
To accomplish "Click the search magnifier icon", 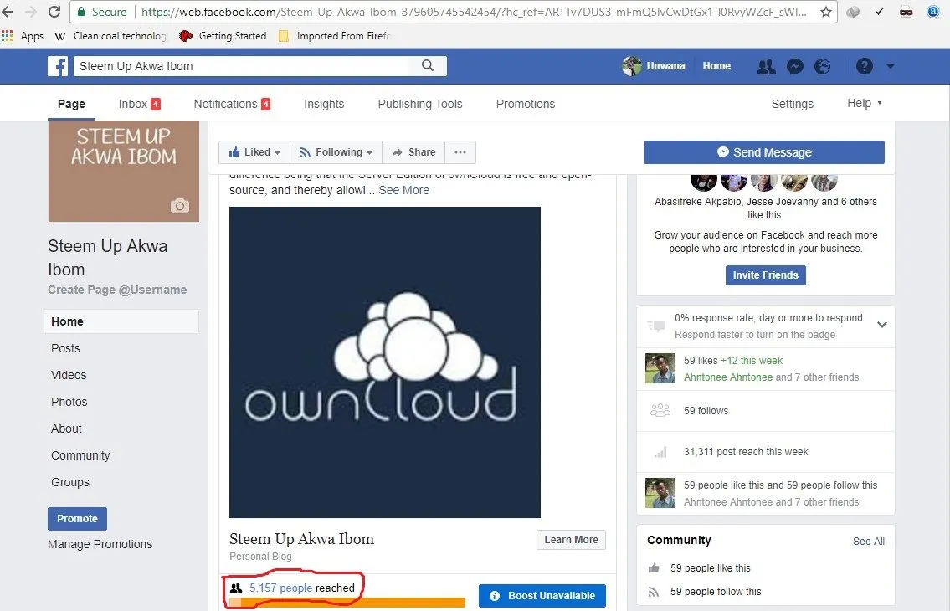I will (x=427, y=65).
